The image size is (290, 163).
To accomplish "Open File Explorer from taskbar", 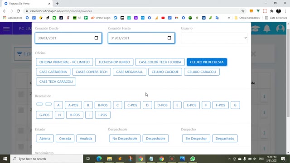I will coord(110,159).
